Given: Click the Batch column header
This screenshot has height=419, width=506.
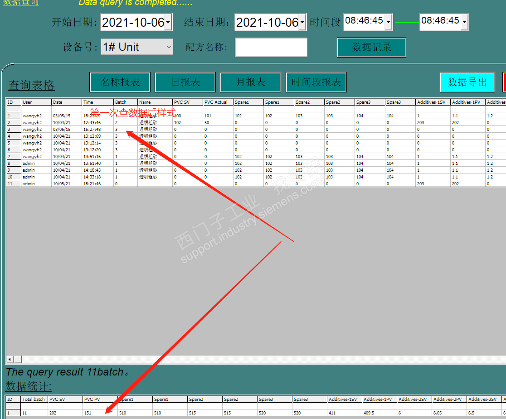Looking at the screenshot, I should 126,102.
